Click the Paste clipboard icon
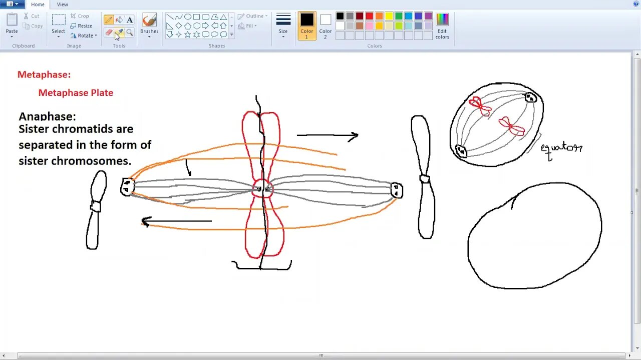Screen dimensions: 641x360 tap(12, 20)
